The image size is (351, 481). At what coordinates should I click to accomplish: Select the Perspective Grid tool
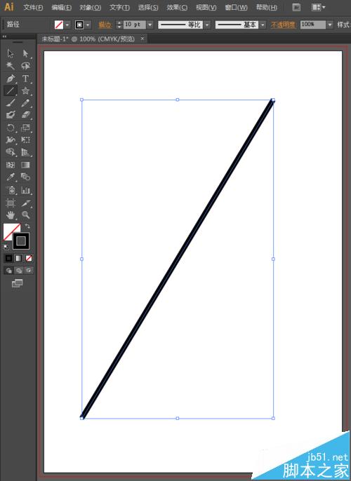(x=25, y=152)
